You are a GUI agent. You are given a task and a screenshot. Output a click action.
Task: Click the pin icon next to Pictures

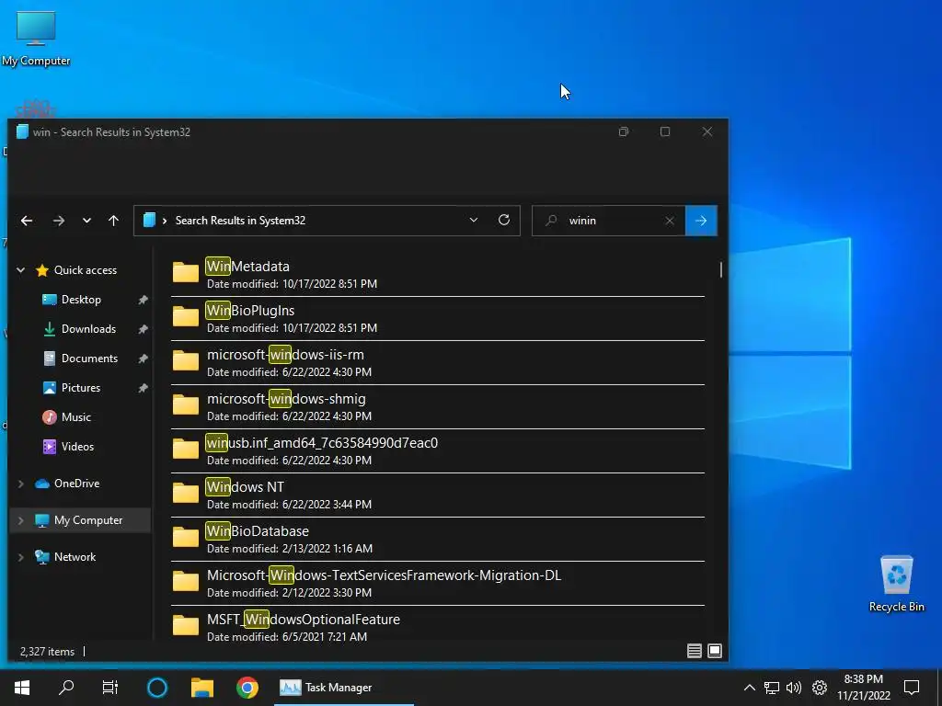(x=143, y=388)
